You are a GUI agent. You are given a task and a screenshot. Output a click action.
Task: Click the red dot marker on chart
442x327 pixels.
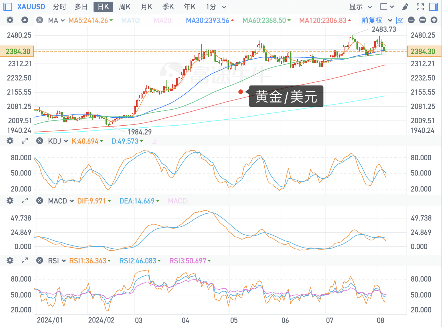pyautogui.click(x=241, y=92)
